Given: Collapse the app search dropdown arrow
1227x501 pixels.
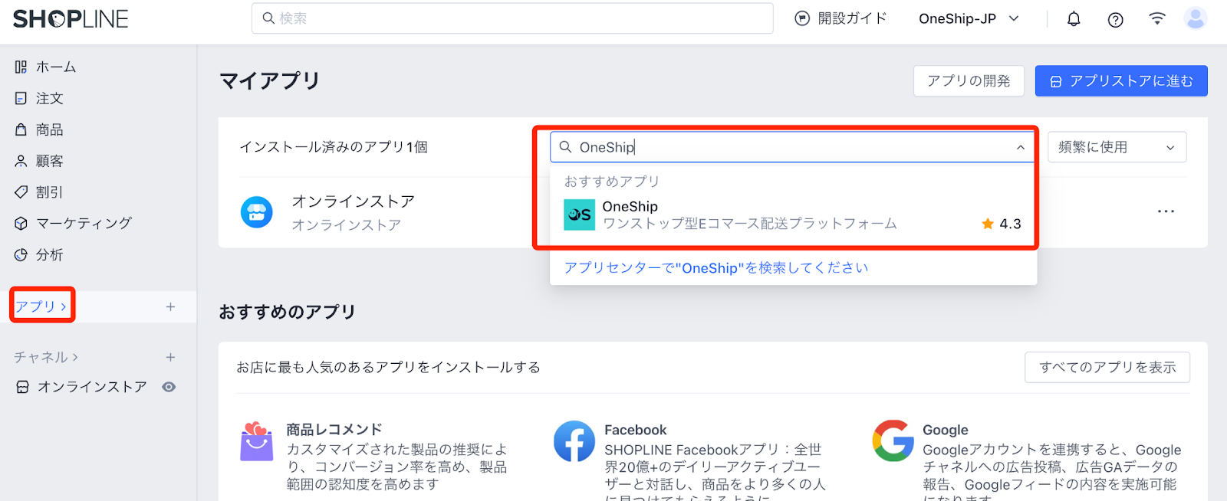Looking at the screenshot, I should coord(1020,147).
